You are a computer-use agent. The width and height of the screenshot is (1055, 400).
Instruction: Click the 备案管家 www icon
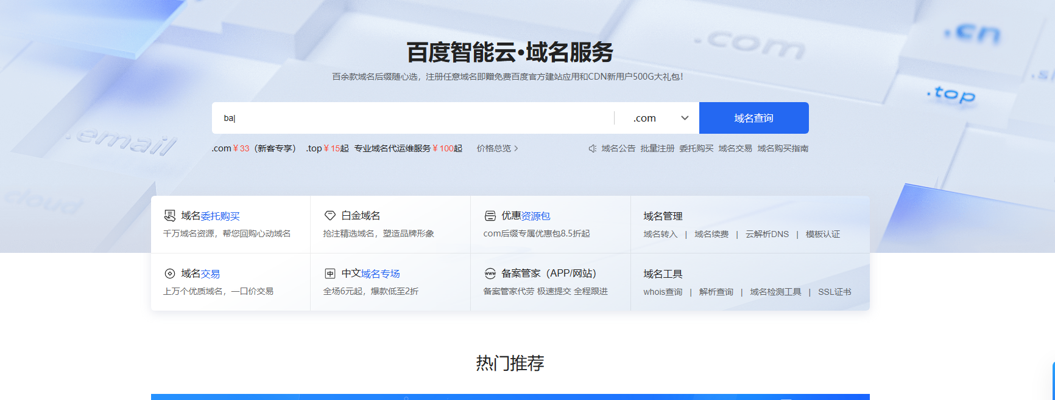click(490, 274)
